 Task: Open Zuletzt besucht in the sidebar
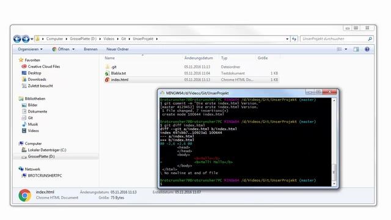(x=40, y=86)
